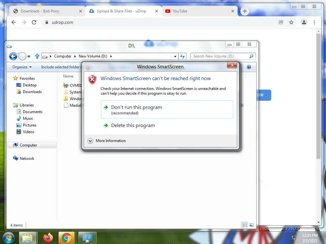
Task: Expand the address bar previous locations dropdown
Action: (x=175, y=56)
